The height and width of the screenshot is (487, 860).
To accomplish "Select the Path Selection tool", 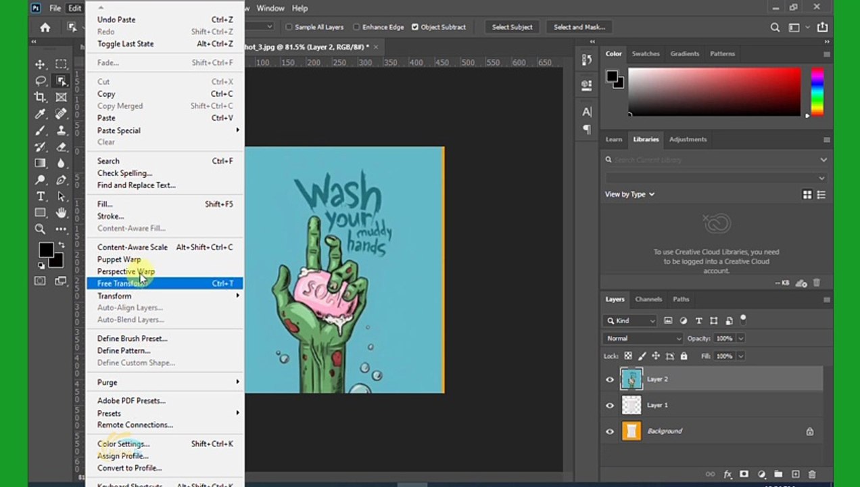I will click(x=61, y=196).
